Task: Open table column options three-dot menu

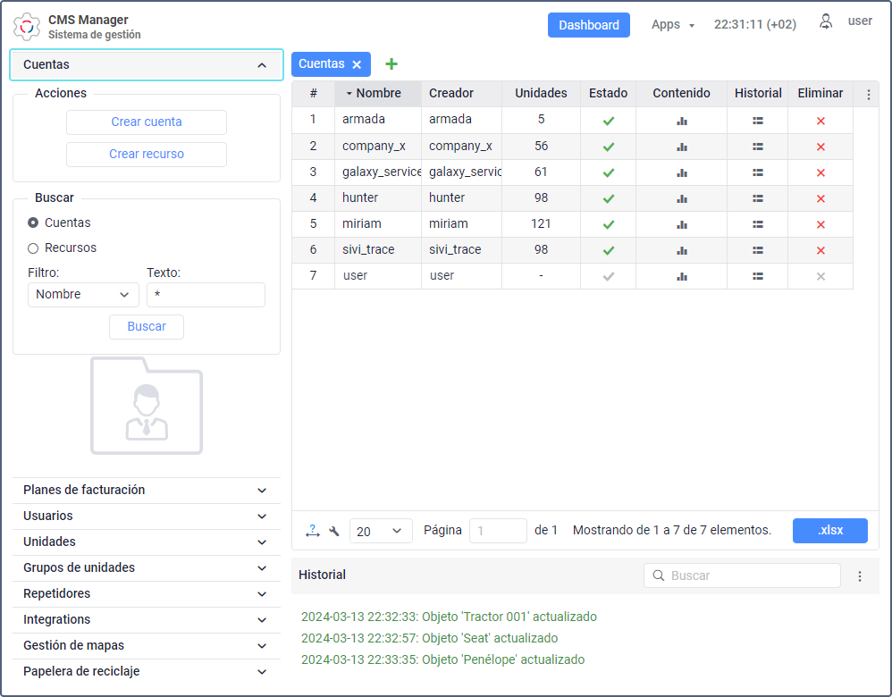Action: [x=868, y=94]
